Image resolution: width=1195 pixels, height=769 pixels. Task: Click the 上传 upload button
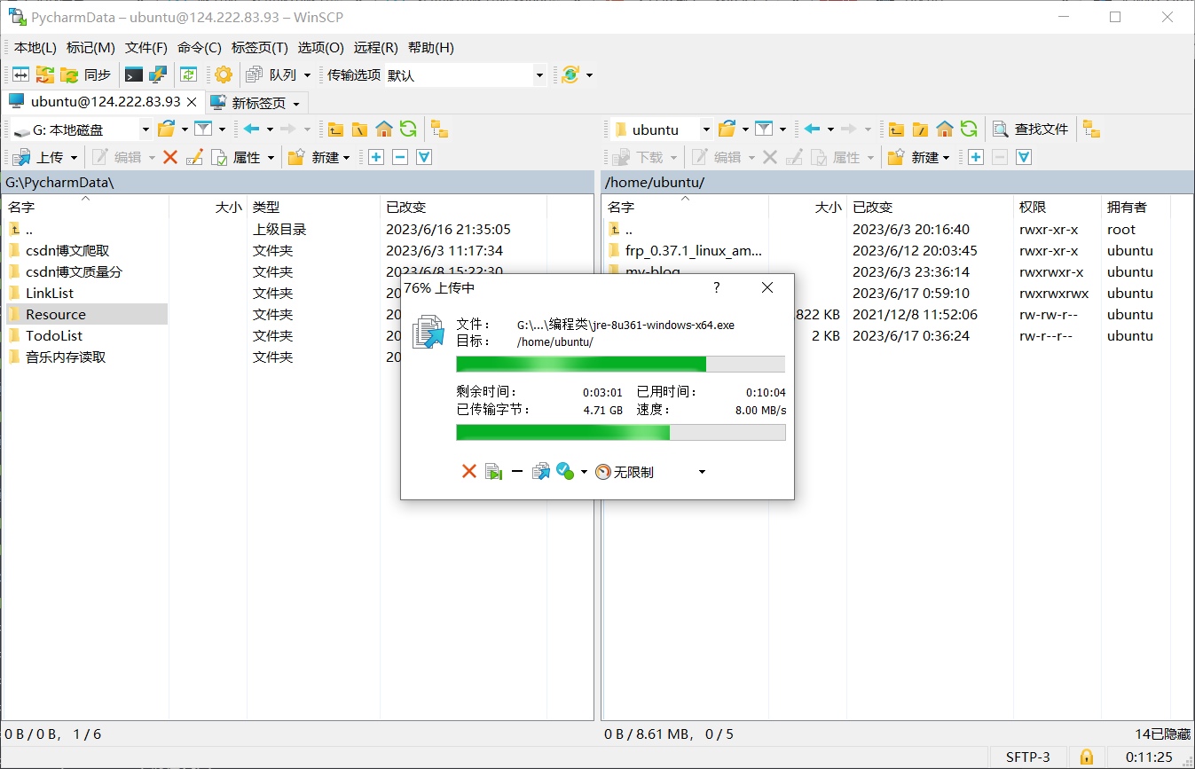click(40, 157)
